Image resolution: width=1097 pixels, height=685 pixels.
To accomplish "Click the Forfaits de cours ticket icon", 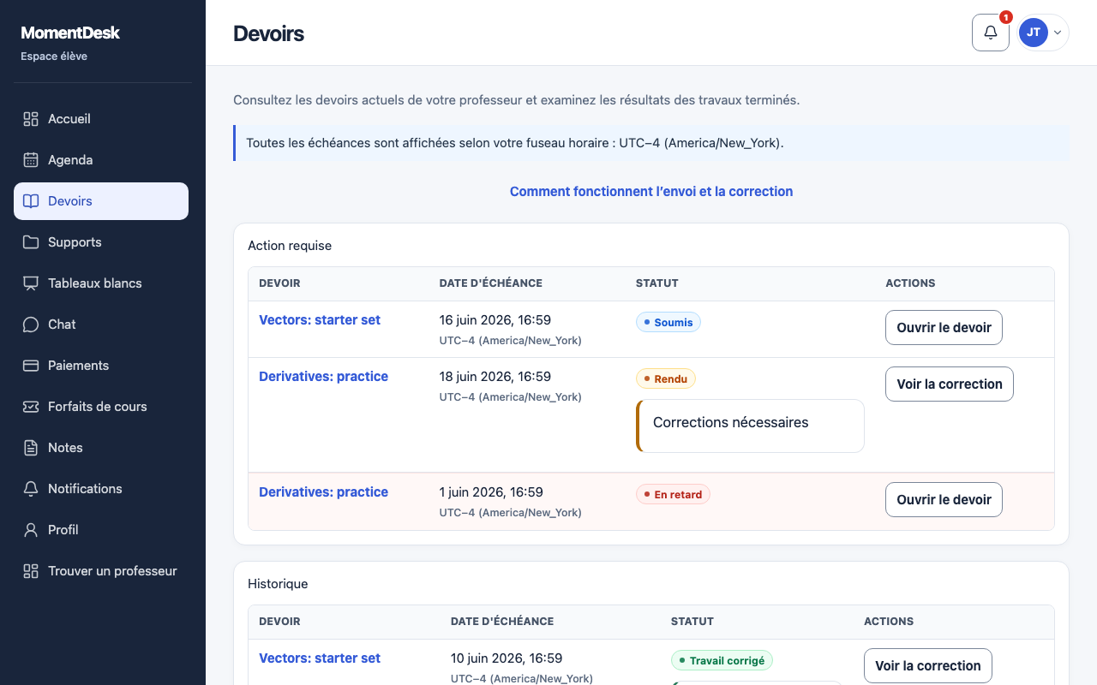I will (31, 407).
